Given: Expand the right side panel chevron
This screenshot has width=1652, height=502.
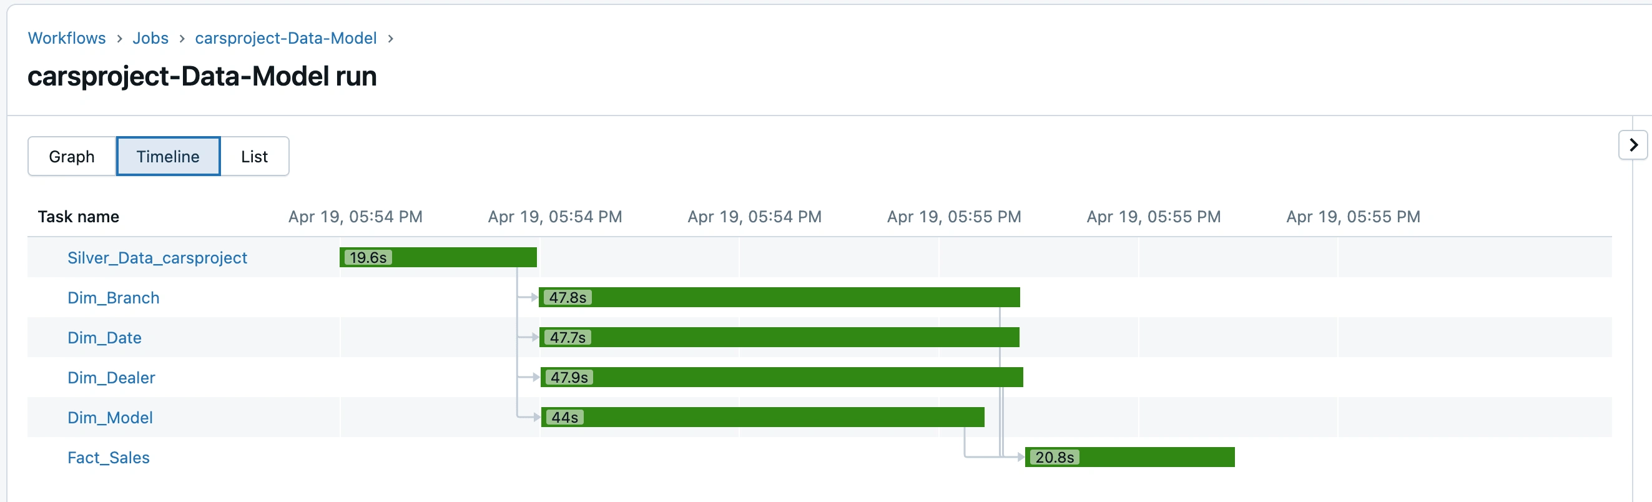Looking at the screenshot, I should (x=1633, y=145).
